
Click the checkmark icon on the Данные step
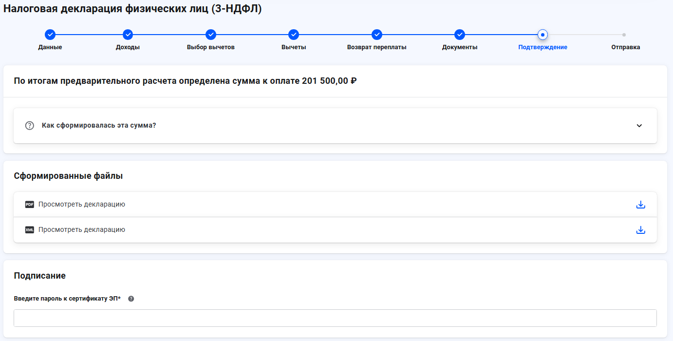tap(50, 34)
